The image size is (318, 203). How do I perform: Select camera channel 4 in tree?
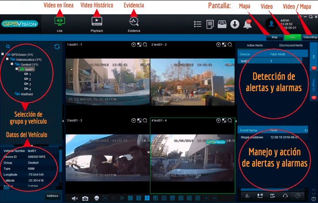[28, 89]
